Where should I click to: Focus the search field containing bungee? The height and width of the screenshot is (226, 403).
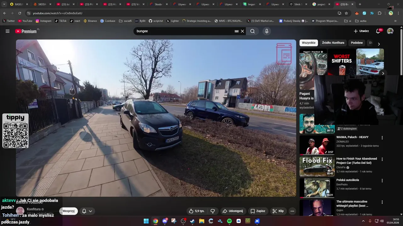(184, 31)
